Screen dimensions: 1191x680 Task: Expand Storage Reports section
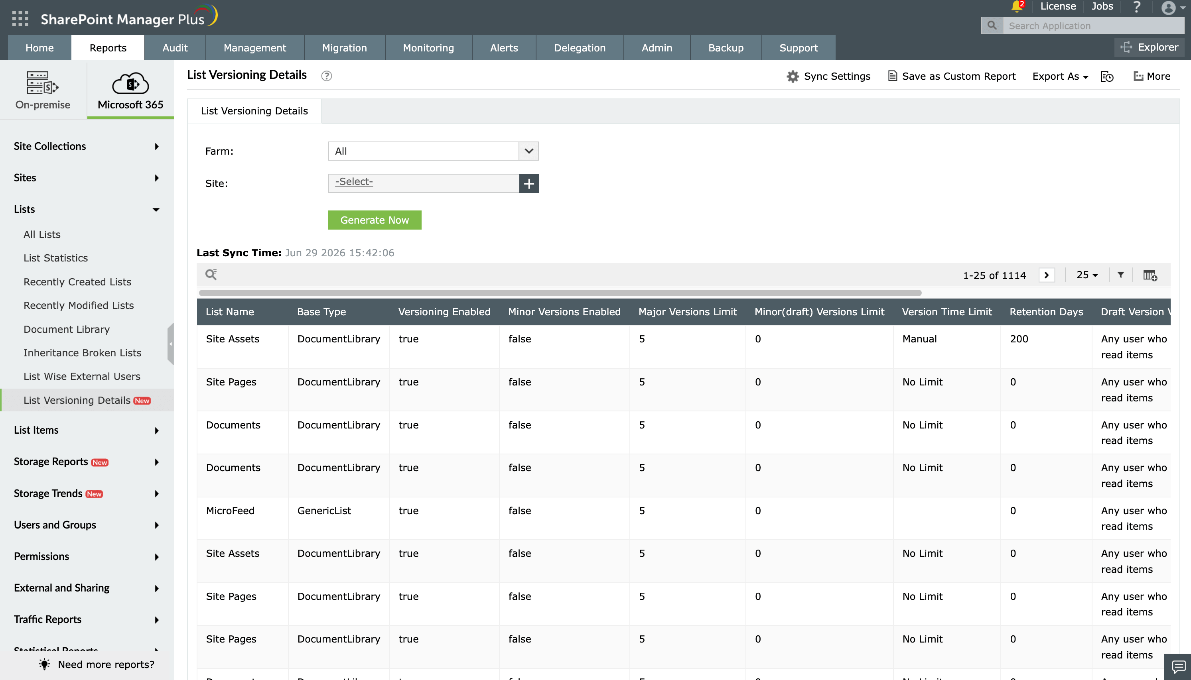[87, 462]
